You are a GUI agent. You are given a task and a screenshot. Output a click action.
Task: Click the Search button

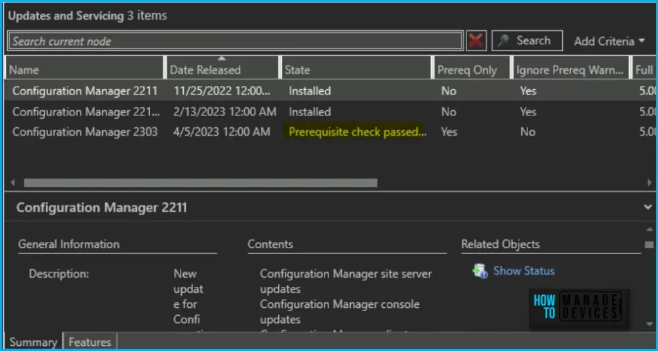click(x=527, y=41)
